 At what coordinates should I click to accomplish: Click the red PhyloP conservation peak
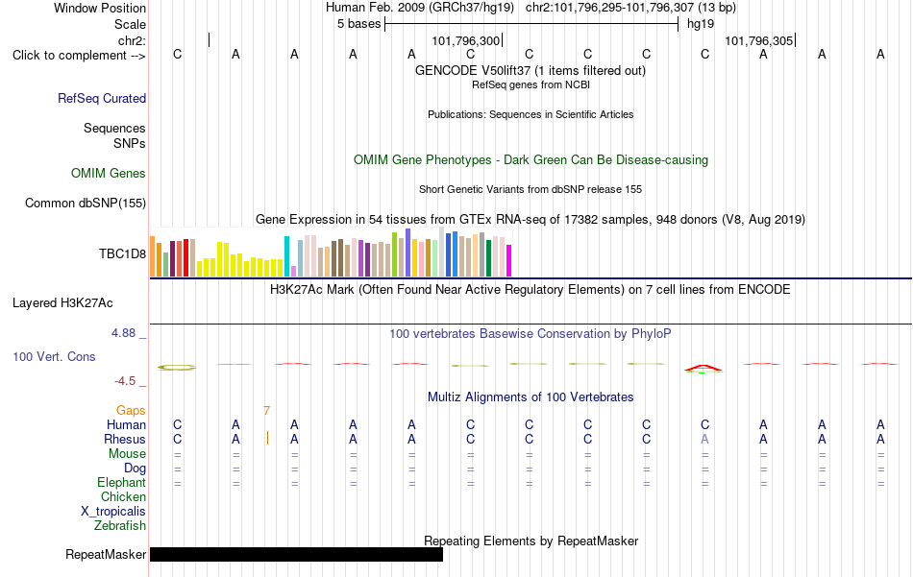tap(703, 368)
